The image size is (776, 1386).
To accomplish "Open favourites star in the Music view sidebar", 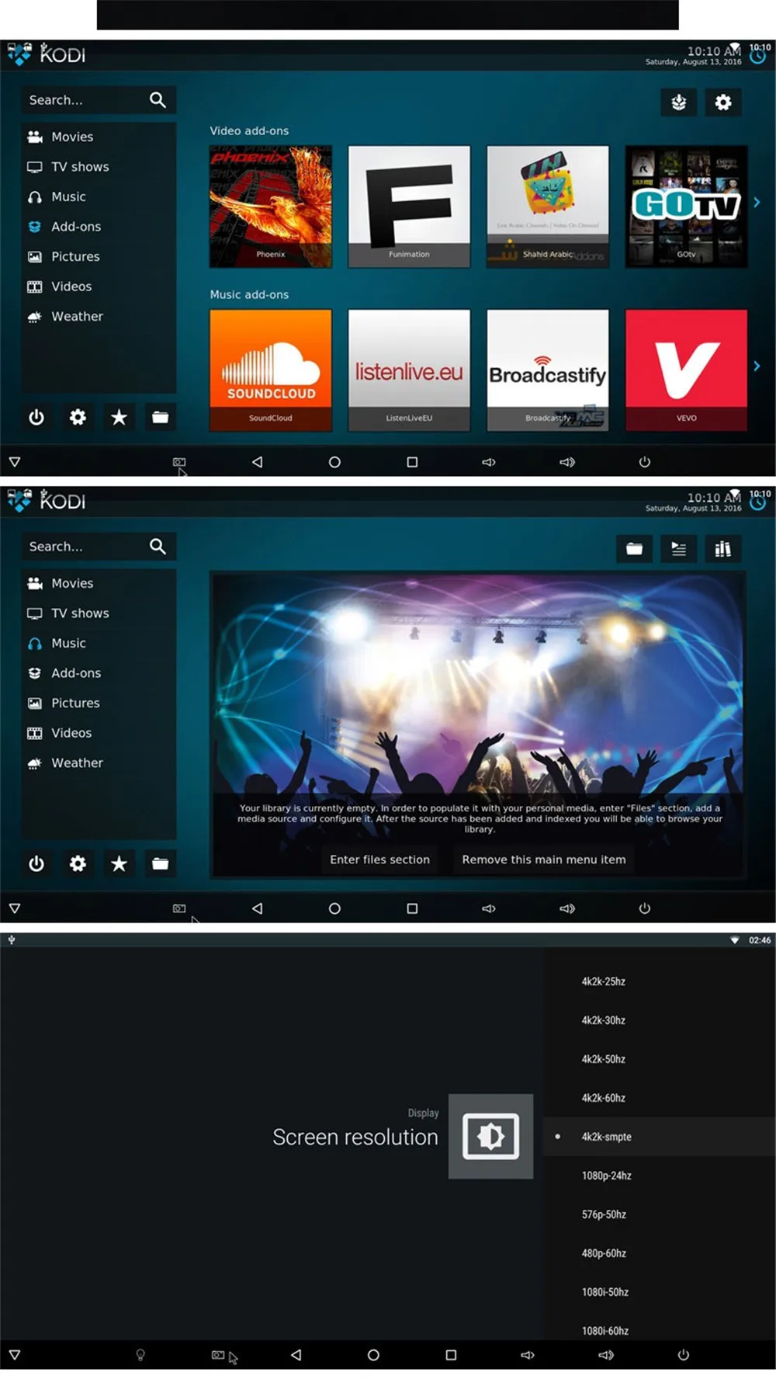I will click(x=119, y=864).
